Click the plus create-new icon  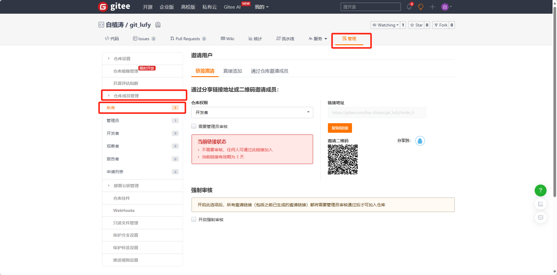coord(432,7)
